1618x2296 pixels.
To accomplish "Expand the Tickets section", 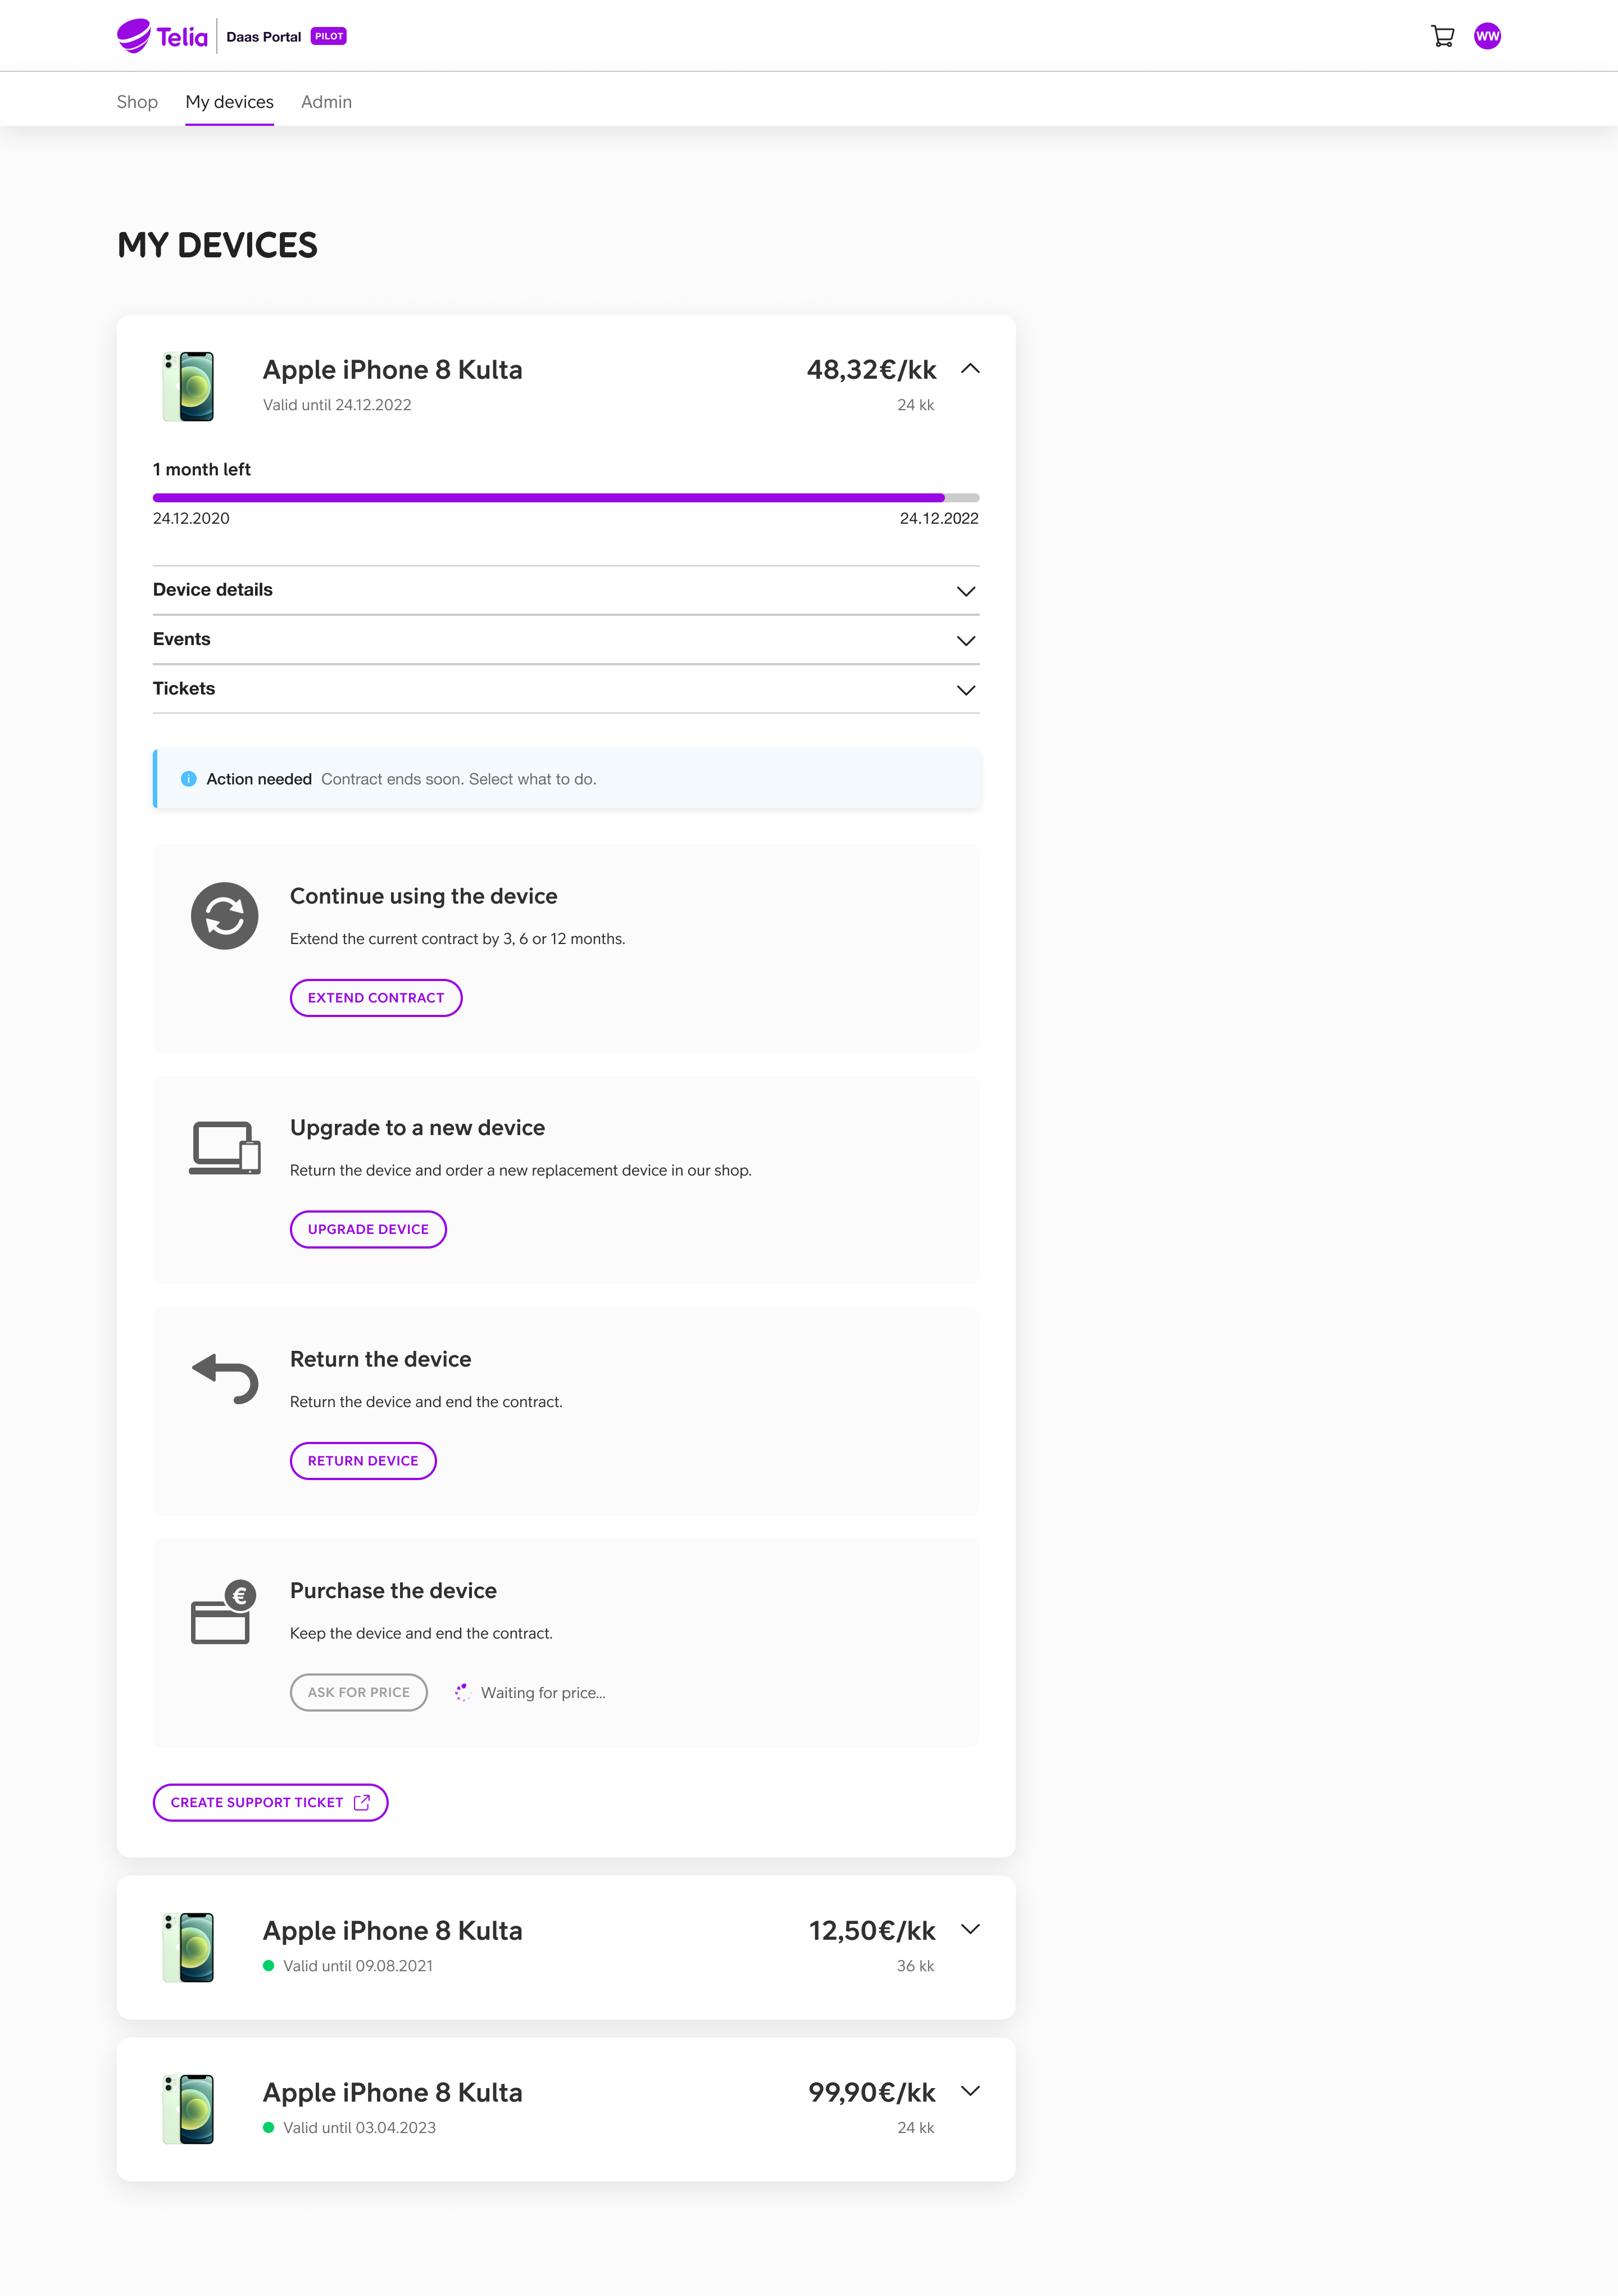I will point(566,688).
